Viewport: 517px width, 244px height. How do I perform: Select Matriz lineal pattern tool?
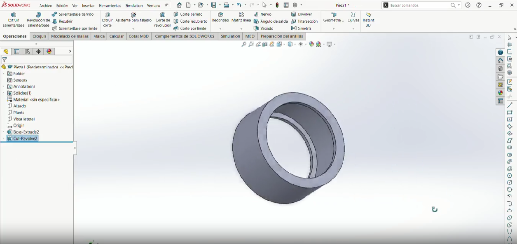coord(241,17)
